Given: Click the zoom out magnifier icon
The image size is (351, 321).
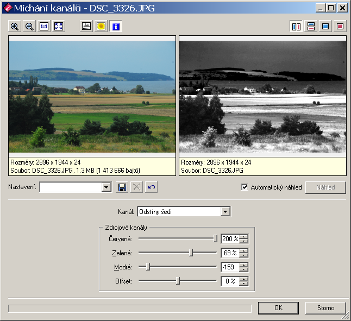Looking at the screenshot, I should pyautogui.click(x=29, y=26).
